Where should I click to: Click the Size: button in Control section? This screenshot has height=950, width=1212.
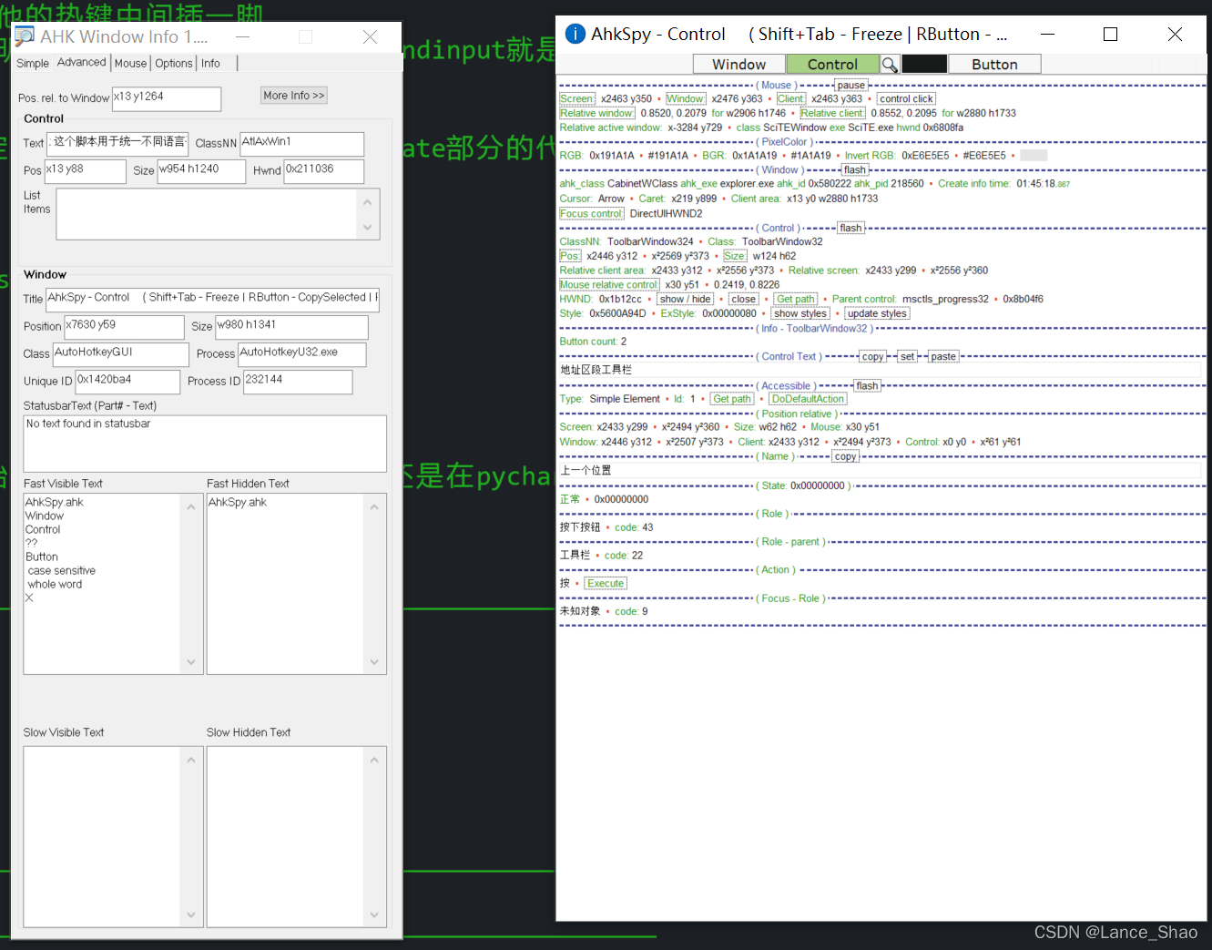pyautogui.click(x=735, y=256)
